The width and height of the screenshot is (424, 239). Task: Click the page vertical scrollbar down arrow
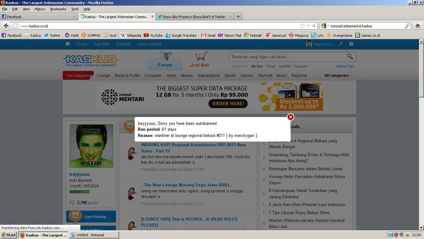click(x=421, y=227)
